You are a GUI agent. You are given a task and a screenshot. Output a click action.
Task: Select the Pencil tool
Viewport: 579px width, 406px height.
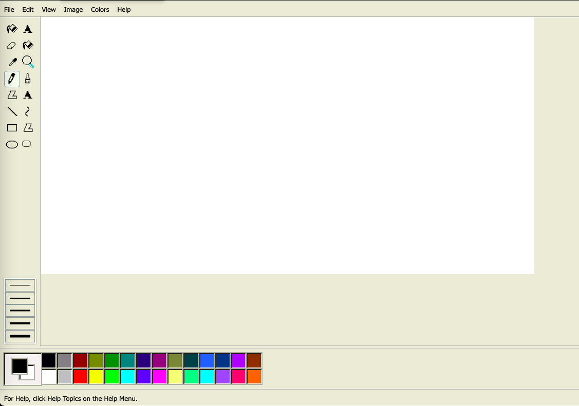click(x=11, y=79)
